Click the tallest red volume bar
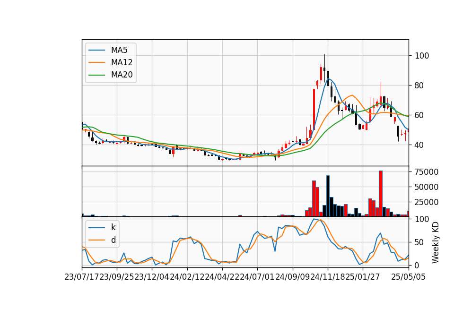The image size is (454, 326). point(381,194)
